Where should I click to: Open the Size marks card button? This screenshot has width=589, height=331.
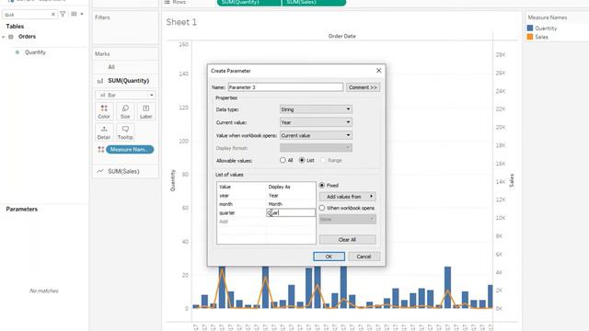coord(125,112)
